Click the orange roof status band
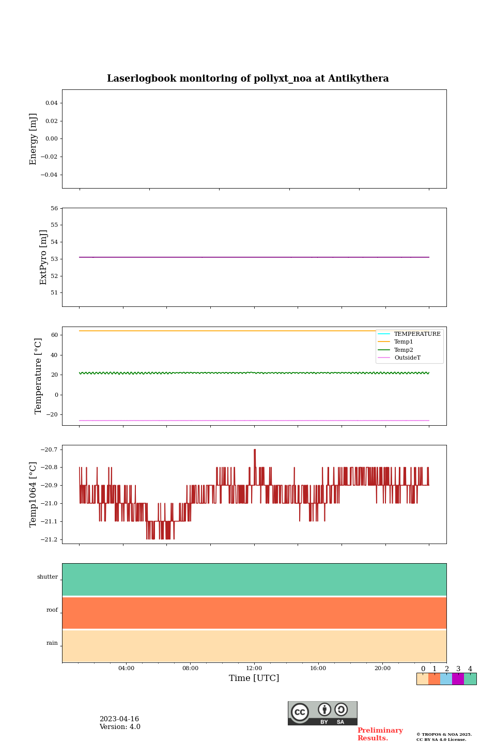This screenshot has height=744, width=496. point(254,613)
